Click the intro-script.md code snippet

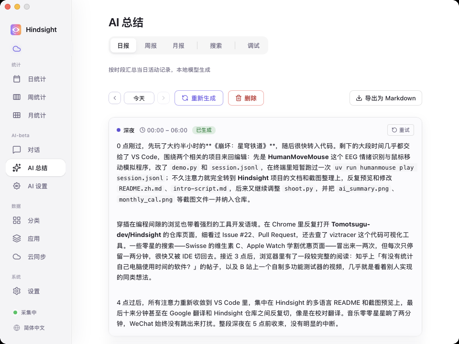pos(200,189)
